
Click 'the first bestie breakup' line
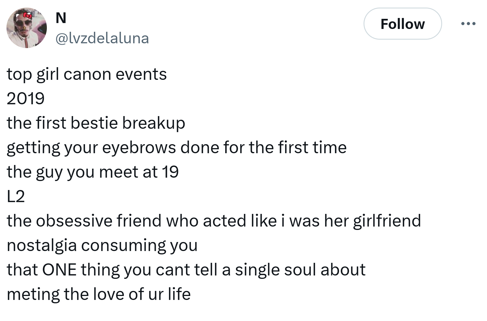(x=96, y=123)
